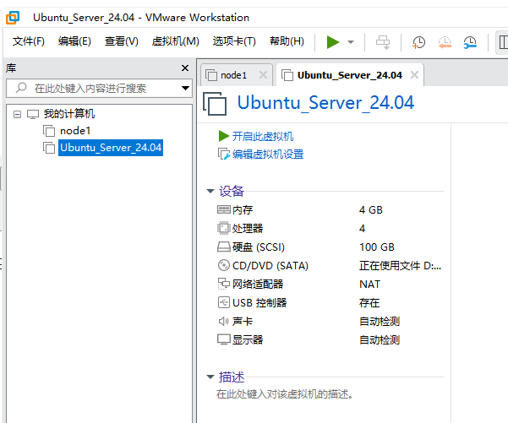Click the VMware Workstation logo in title bar
508x423 pixels.
pyautogui.click(x=13, y=18)
